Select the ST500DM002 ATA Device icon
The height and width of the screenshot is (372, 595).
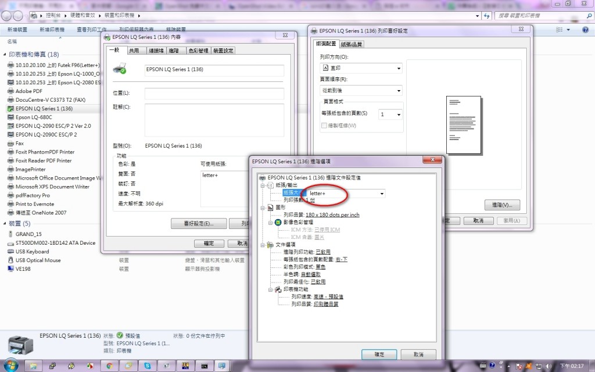coord(10,243)
